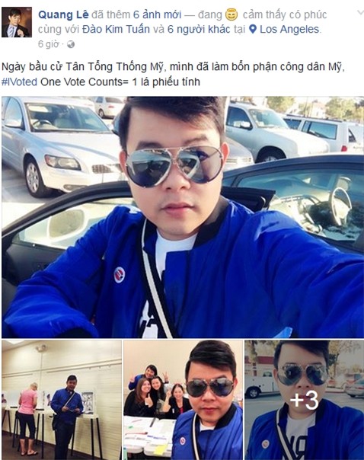Click the Quang Lê name link
This screenshot has width=364, height=460.
[x=63, y=14]
